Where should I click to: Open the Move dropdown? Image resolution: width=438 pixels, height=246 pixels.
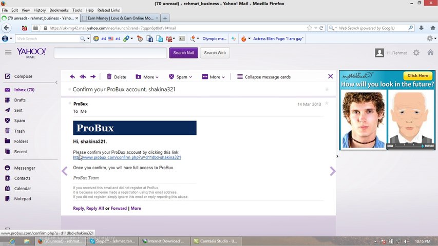pos(147,77)
